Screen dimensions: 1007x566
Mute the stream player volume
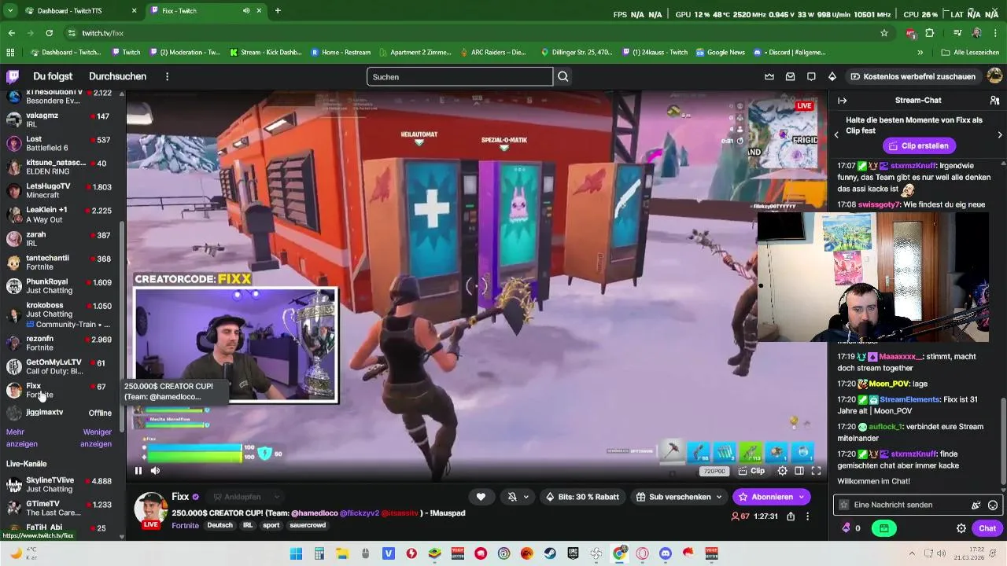[155, 471]
